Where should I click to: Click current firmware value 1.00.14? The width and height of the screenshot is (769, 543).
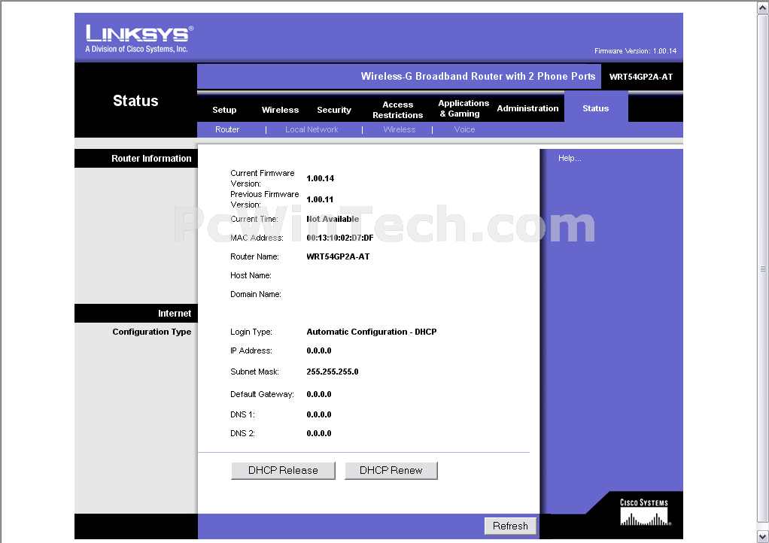321,178
